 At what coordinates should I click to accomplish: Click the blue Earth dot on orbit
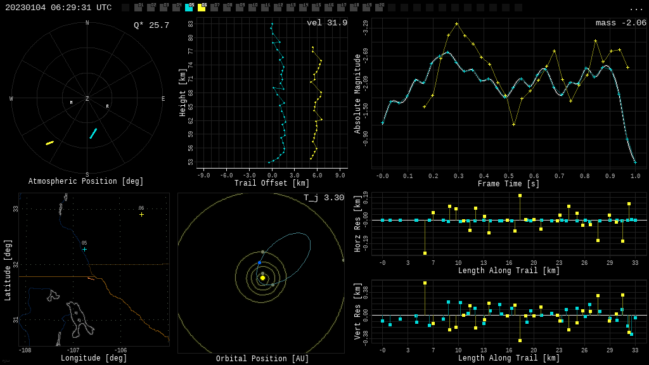pos(259,262)
